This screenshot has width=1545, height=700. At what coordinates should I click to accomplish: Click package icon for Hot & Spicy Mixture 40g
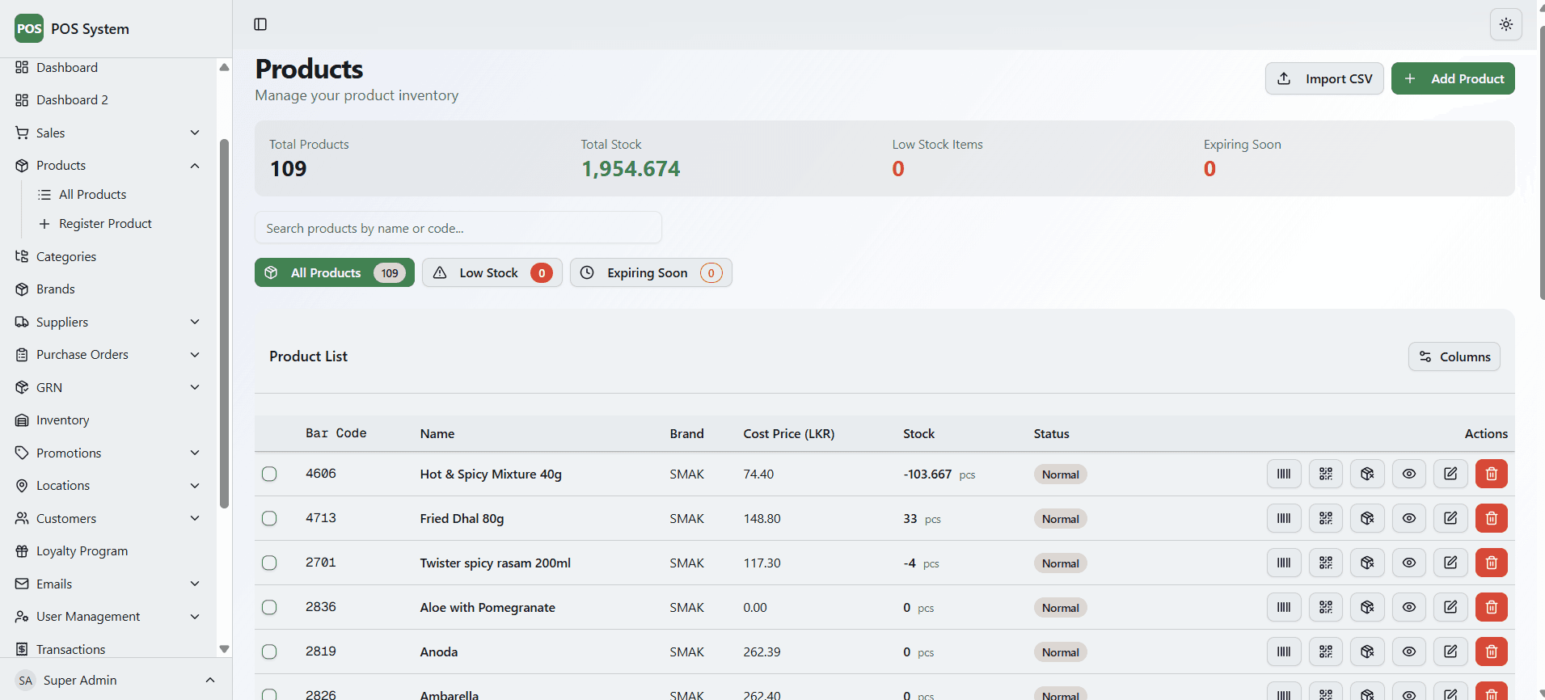click(1367, 474)
